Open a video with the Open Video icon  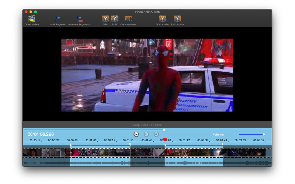tap(32, 19)
